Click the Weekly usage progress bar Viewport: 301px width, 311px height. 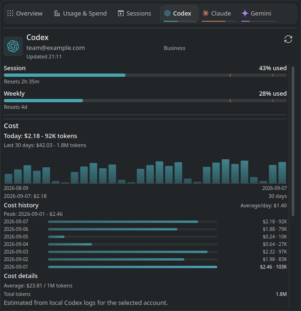[x=145, y=100]
